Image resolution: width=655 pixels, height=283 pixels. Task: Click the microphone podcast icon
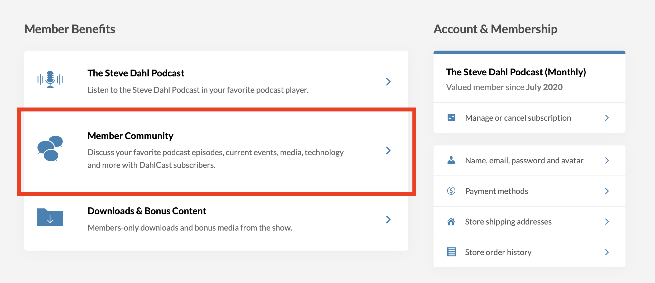point(50,79)
